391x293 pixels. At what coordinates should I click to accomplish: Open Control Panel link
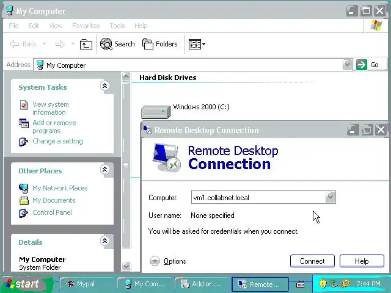[x=52, y=212]
